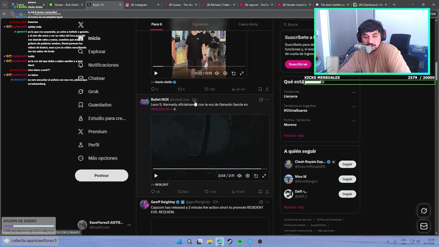Open options for the Llaryora trend
This screenshot has width=439, height=247.
coord(354,92)
